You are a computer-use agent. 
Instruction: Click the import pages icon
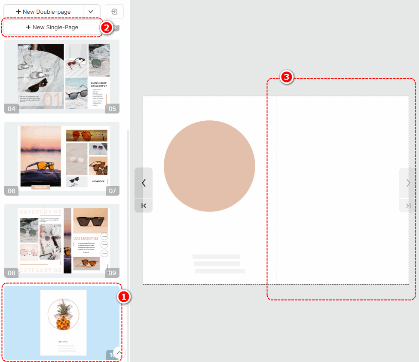click(114, 12)
